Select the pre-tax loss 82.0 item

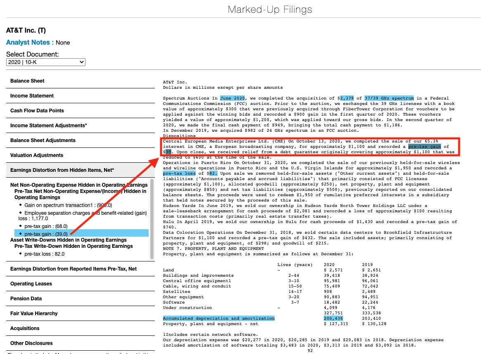45,254
